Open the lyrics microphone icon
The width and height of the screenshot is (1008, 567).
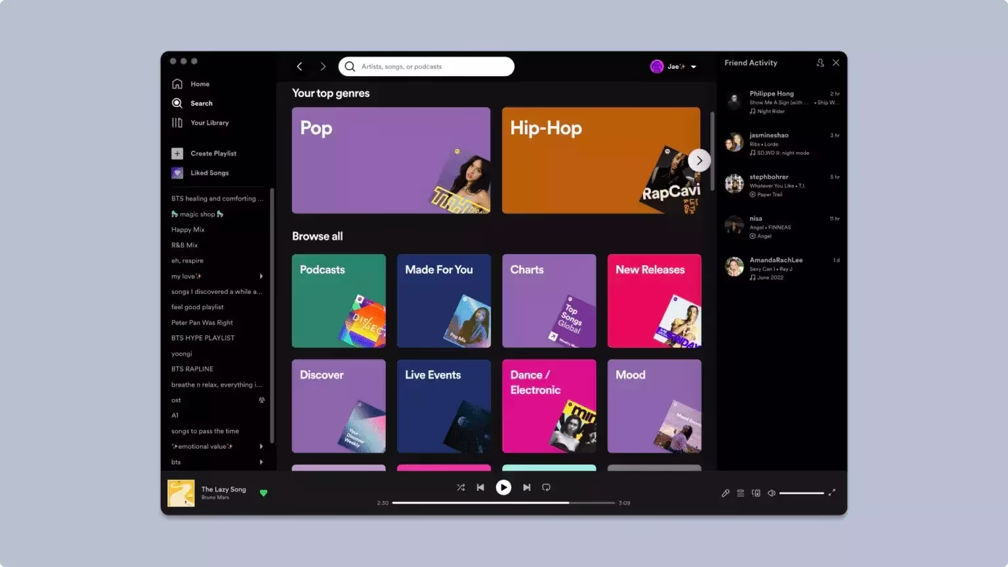tap(725, 493)
